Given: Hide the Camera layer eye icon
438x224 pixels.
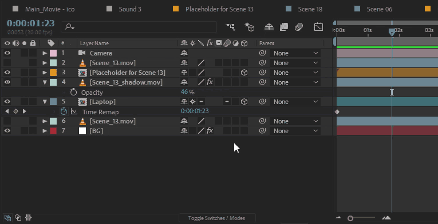Looking at the screenshot, I should 7,53.
